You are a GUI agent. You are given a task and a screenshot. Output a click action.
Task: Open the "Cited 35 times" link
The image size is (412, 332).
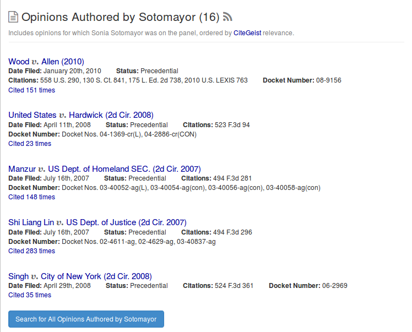pos(30,295)
